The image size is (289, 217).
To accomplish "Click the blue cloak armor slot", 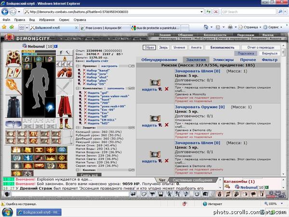I will pos(13,107).
